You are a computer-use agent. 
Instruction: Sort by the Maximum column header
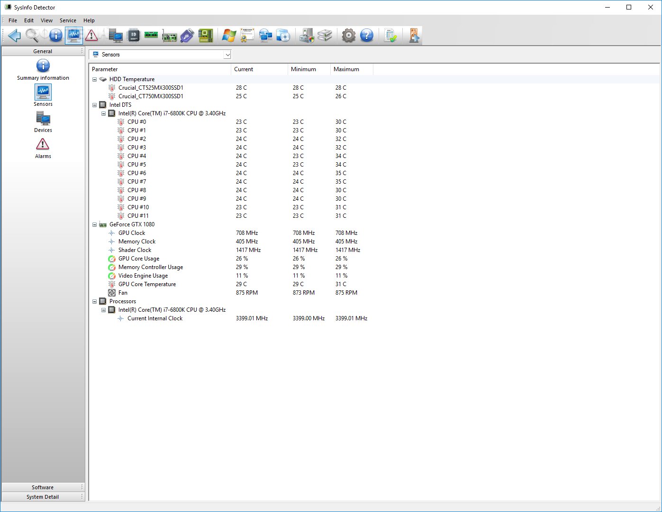pyautogui.click(x=352, y=69)
